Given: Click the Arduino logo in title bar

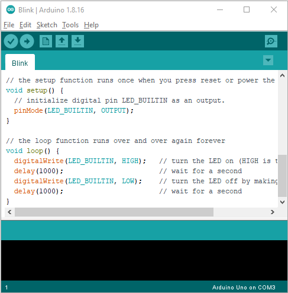Looking at the screenshot, I should pyautogui.click(x=11, y=9).
